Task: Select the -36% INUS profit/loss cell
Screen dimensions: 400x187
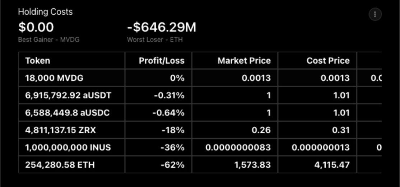Action: pos(172,148)
